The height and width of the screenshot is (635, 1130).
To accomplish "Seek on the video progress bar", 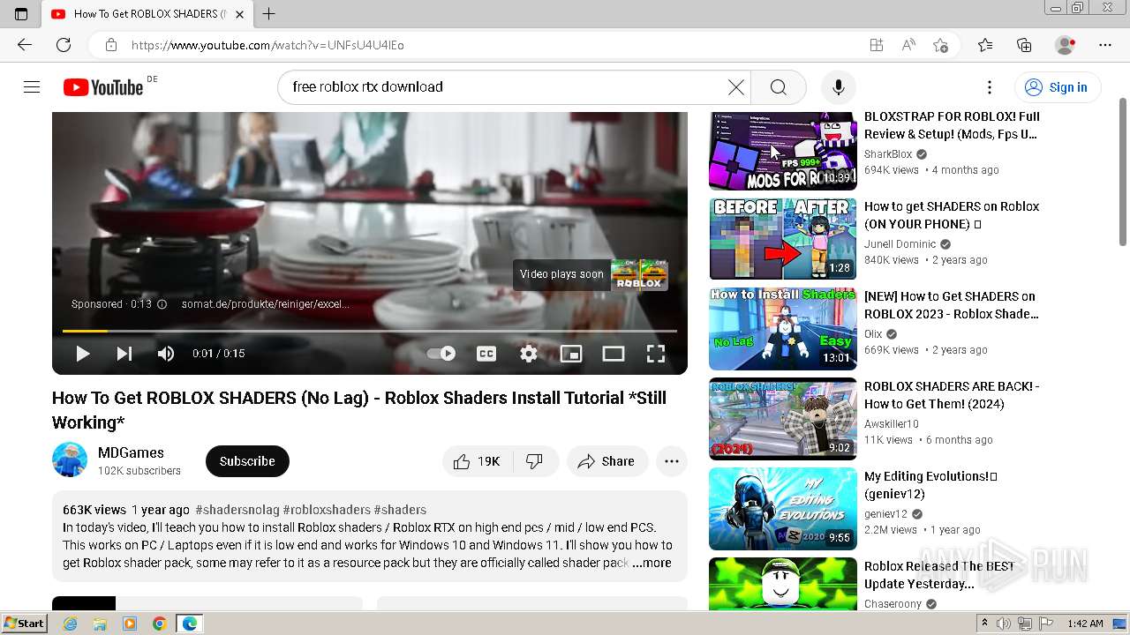I will tap(370, 331).
